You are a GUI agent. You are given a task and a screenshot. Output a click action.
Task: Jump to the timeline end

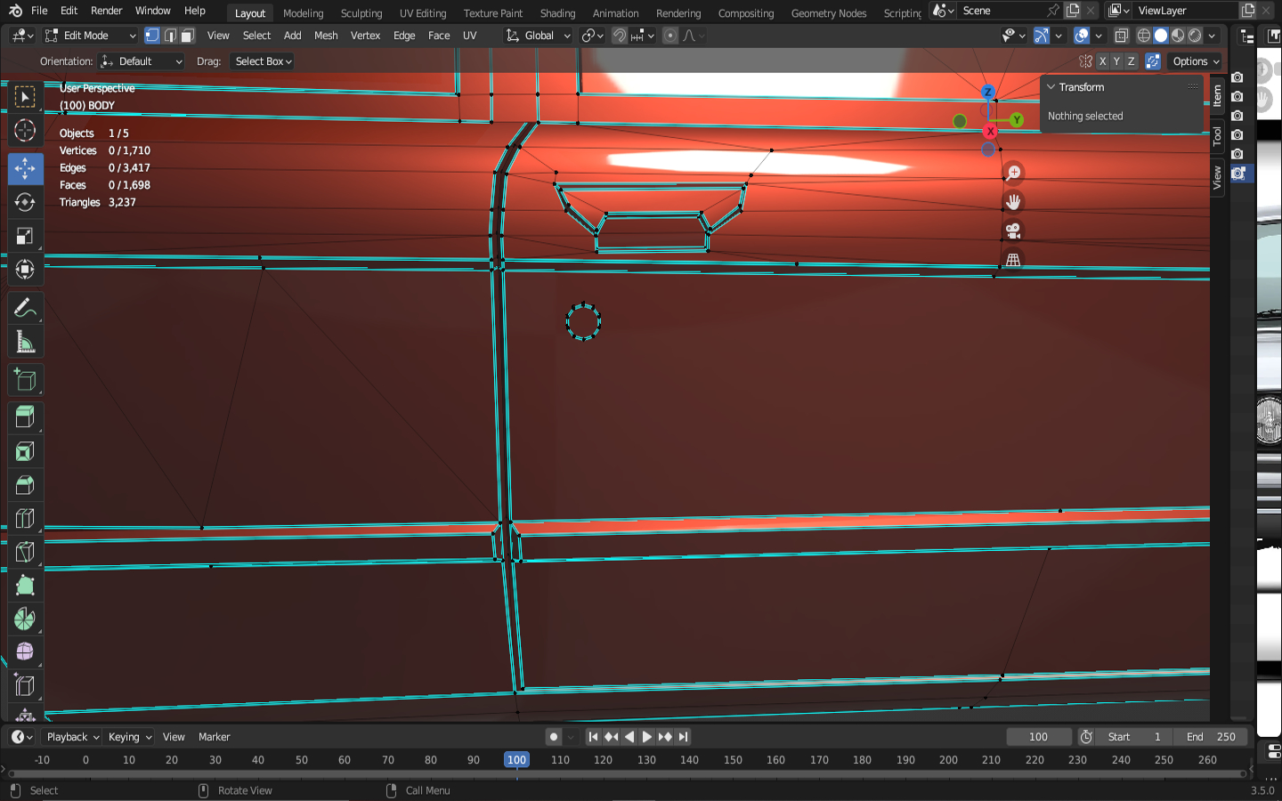pyautogui.click(x=683, y=737)
